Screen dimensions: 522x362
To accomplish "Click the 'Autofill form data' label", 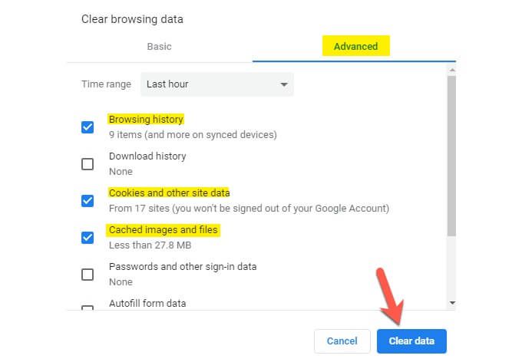I will 147,303.
